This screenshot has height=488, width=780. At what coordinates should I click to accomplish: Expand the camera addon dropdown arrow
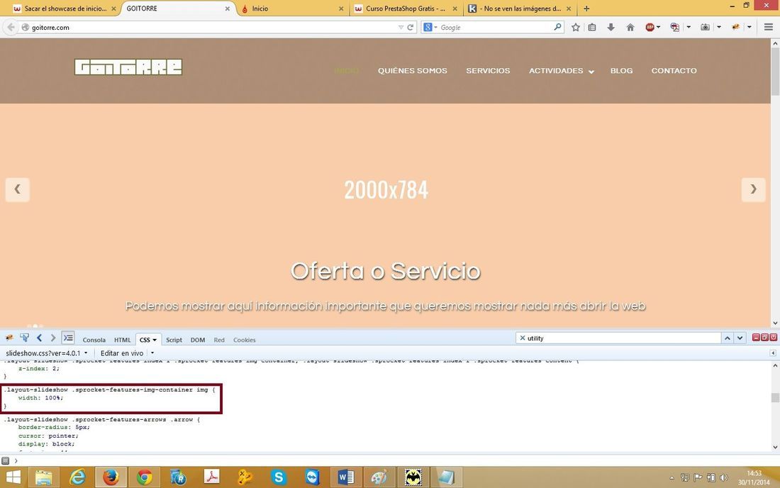[719, 28]
